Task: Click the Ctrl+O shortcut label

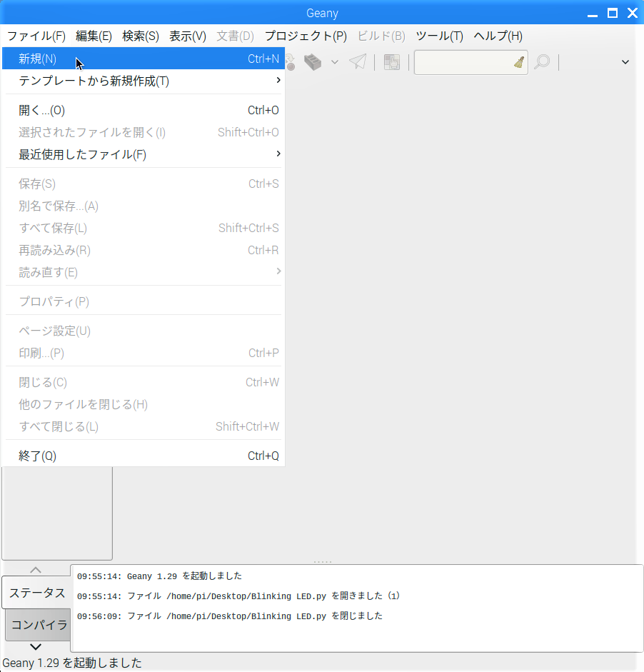Action: [263, 111]
